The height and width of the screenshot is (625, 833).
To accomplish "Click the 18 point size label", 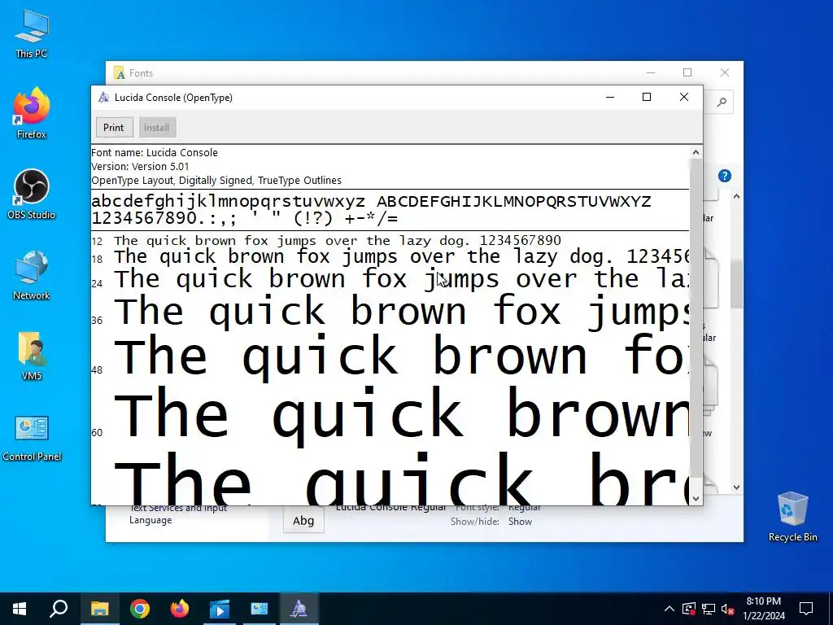I will click(97, 260).
